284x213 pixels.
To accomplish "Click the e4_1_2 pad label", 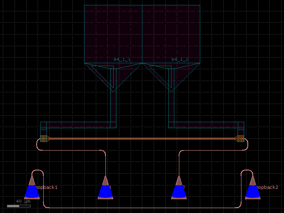I will [x=180, y=59].
